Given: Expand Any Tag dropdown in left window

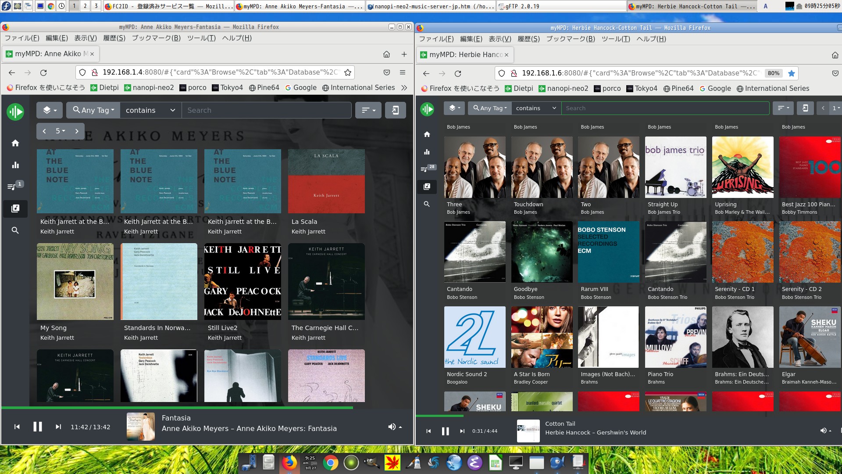Looking at the screenshot, I should point(93,110).
